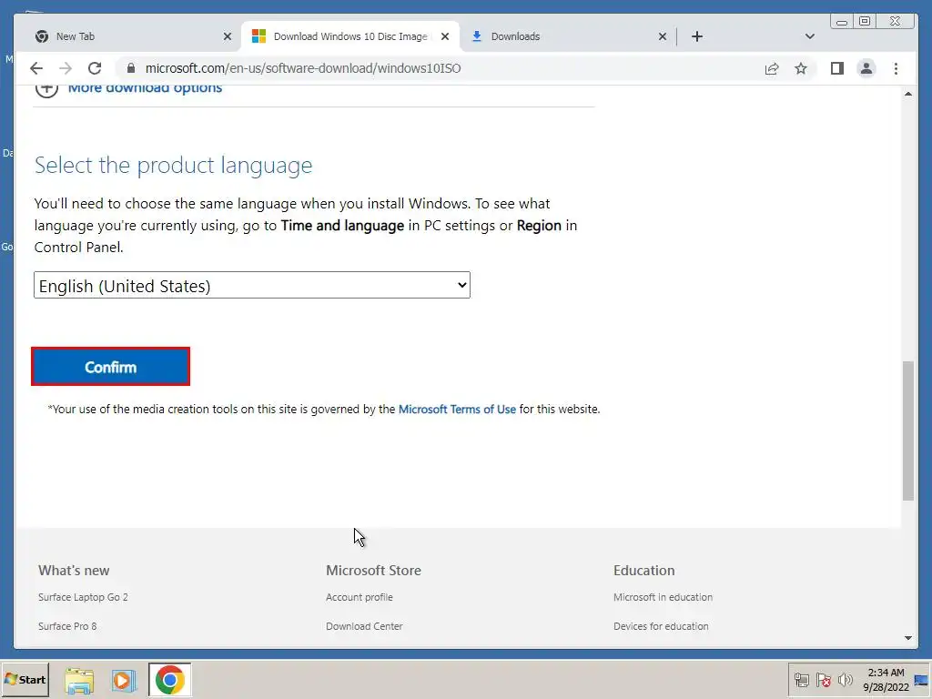Viewport: 932px width, 699px height.
Task: Click the forward navigation arrow
Action: tap(66, 68)
